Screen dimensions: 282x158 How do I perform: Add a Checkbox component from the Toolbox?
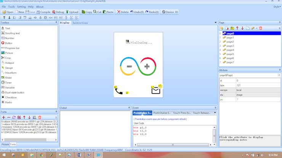pos(10,98)
